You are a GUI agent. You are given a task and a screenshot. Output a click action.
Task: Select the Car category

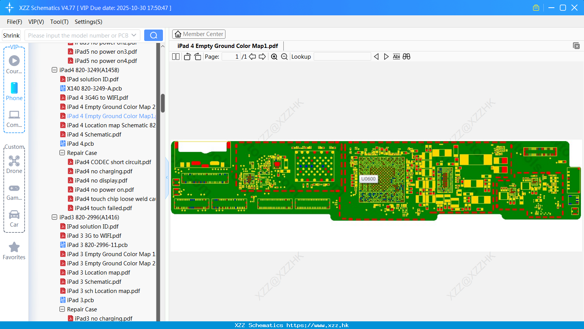pyautogui.click(x=14, y=219)
